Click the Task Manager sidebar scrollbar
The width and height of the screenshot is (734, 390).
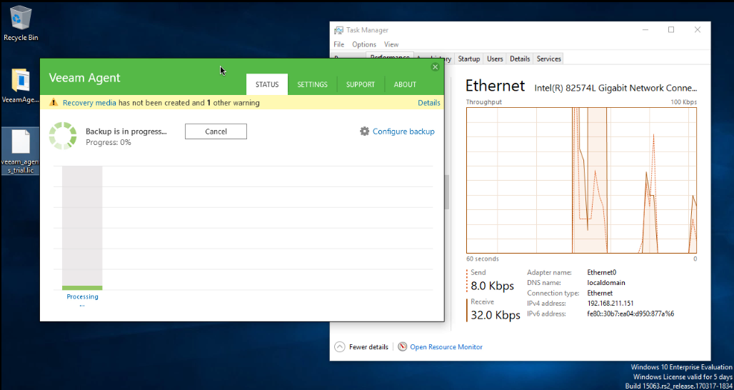coord(447,192)
